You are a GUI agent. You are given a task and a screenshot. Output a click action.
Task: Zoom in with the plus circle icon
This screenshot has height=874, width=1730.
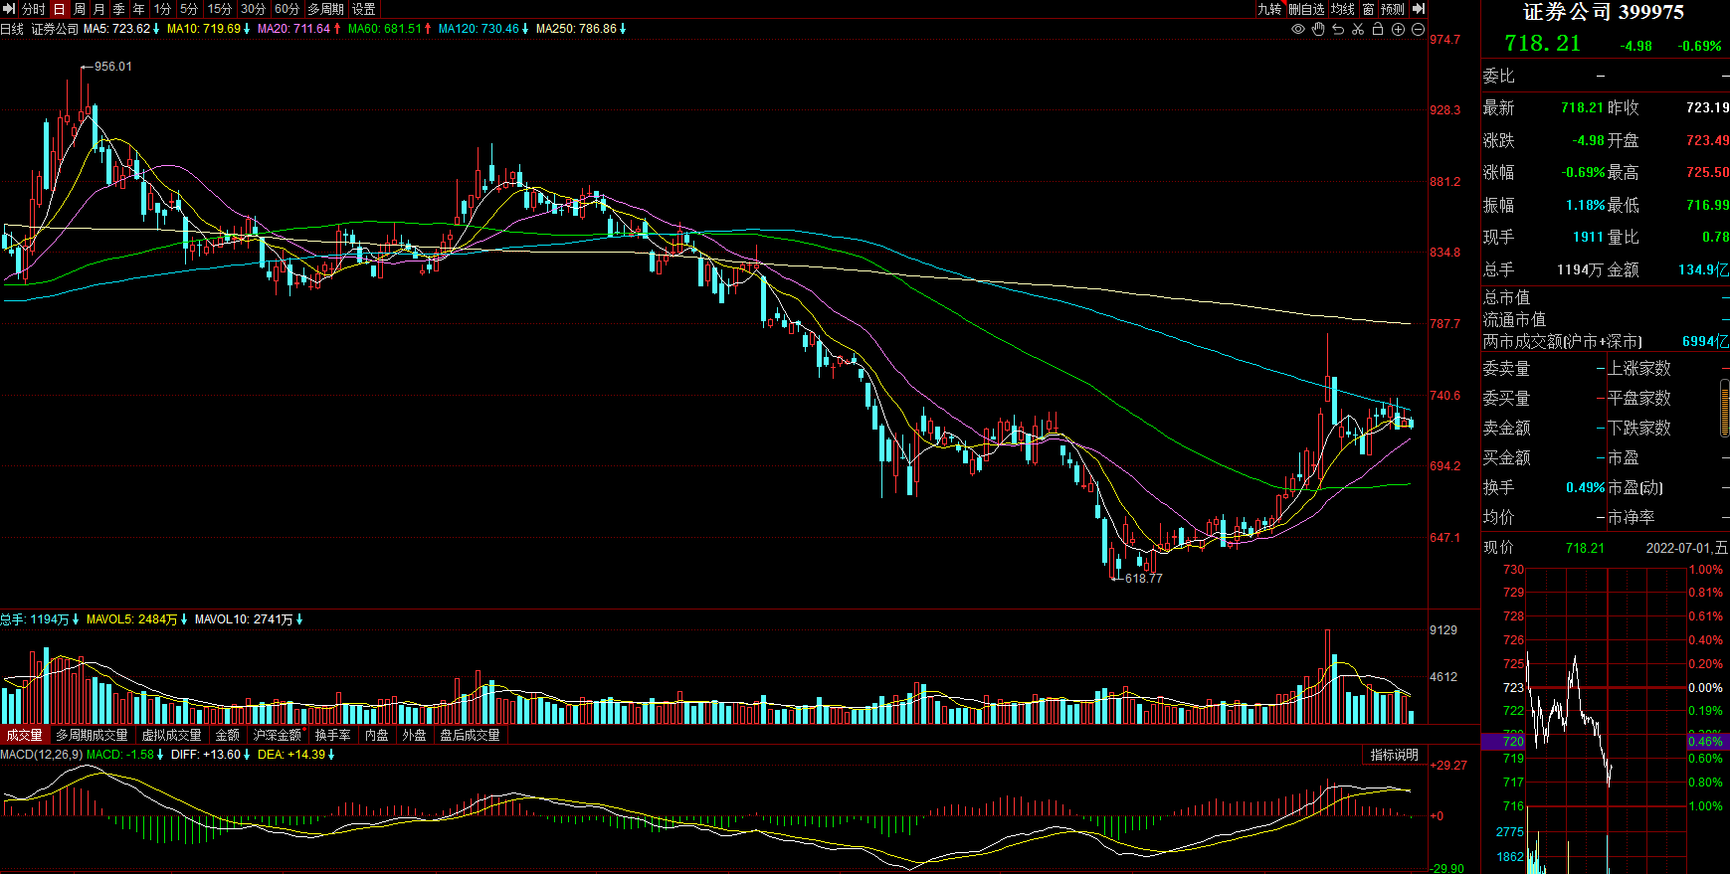1398,29
